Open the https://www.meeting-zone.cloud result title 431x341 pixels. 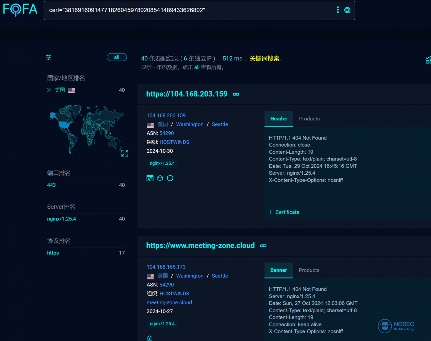pos(200,245)
